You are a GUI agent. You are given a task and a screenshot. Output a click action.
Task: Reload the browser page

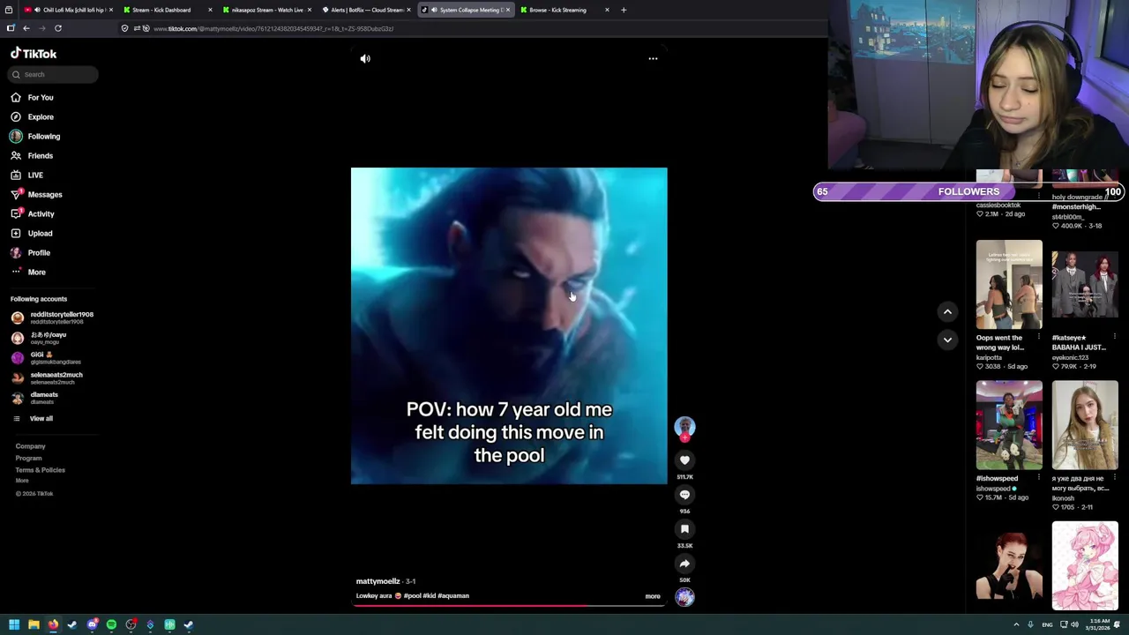point(58,28)
